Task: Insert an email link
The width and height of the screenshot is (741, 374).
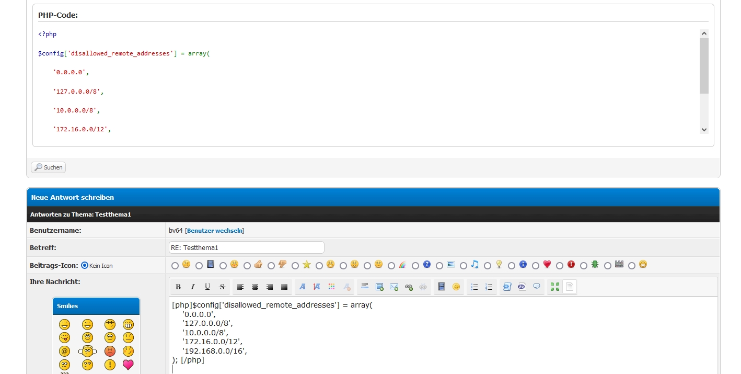Action: click(x=394, y=287)
